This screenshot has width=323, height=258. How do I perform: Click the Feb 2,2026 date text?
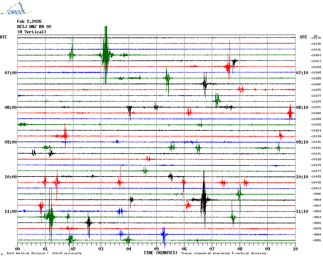[29, 21]
